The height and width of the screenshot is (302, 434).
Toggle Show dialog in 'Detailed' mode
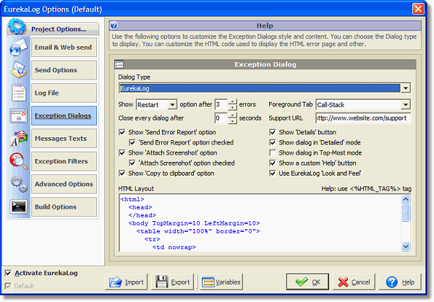273,142
